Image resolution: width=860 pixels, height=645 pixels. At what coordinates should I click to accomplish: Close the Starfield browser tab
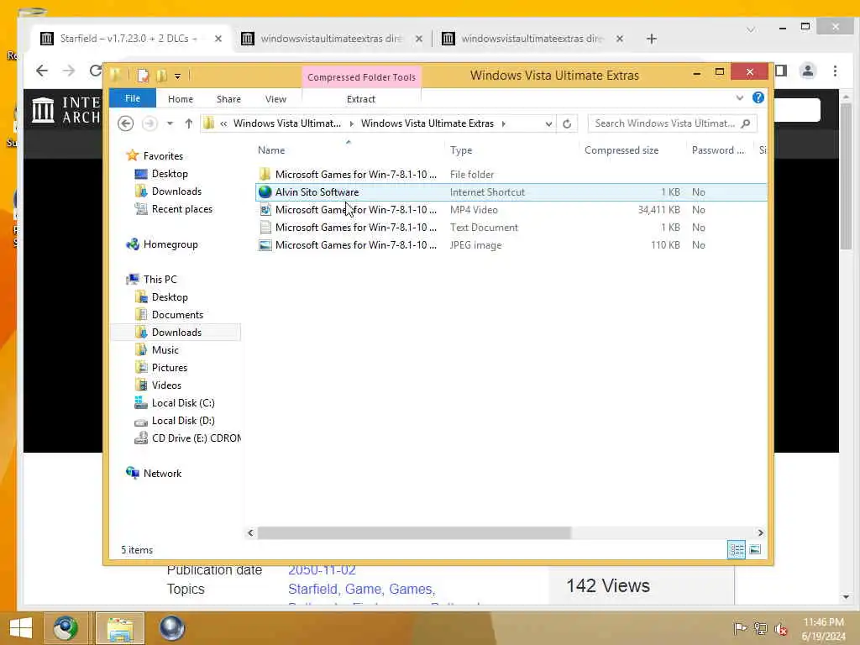[218, 39]
